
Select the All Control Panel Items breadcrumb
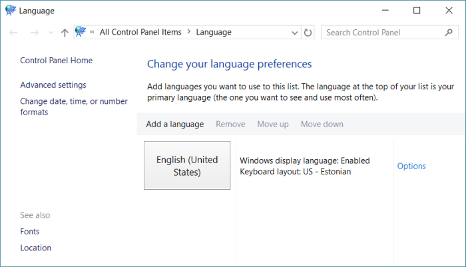(x=140, y=32)
